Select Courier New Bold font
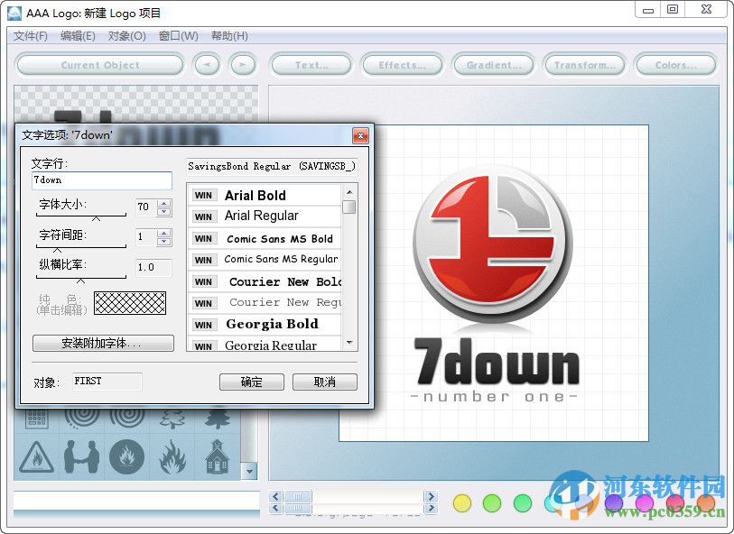The height and width of the screenshot is (534, 734). (265, 281)
